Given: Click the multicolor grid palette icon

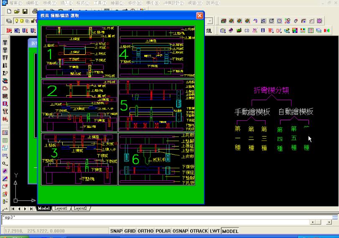Looking at the screenshot, I should point(295,30).
